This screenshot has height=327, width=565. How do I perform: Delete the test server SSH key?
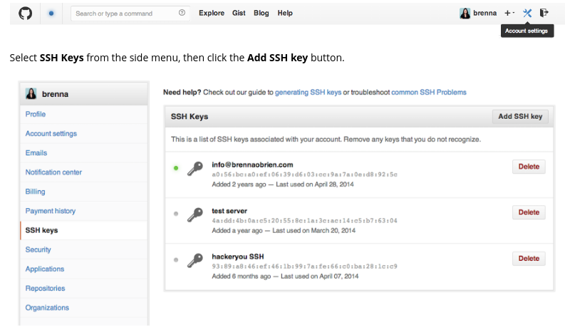529,212
